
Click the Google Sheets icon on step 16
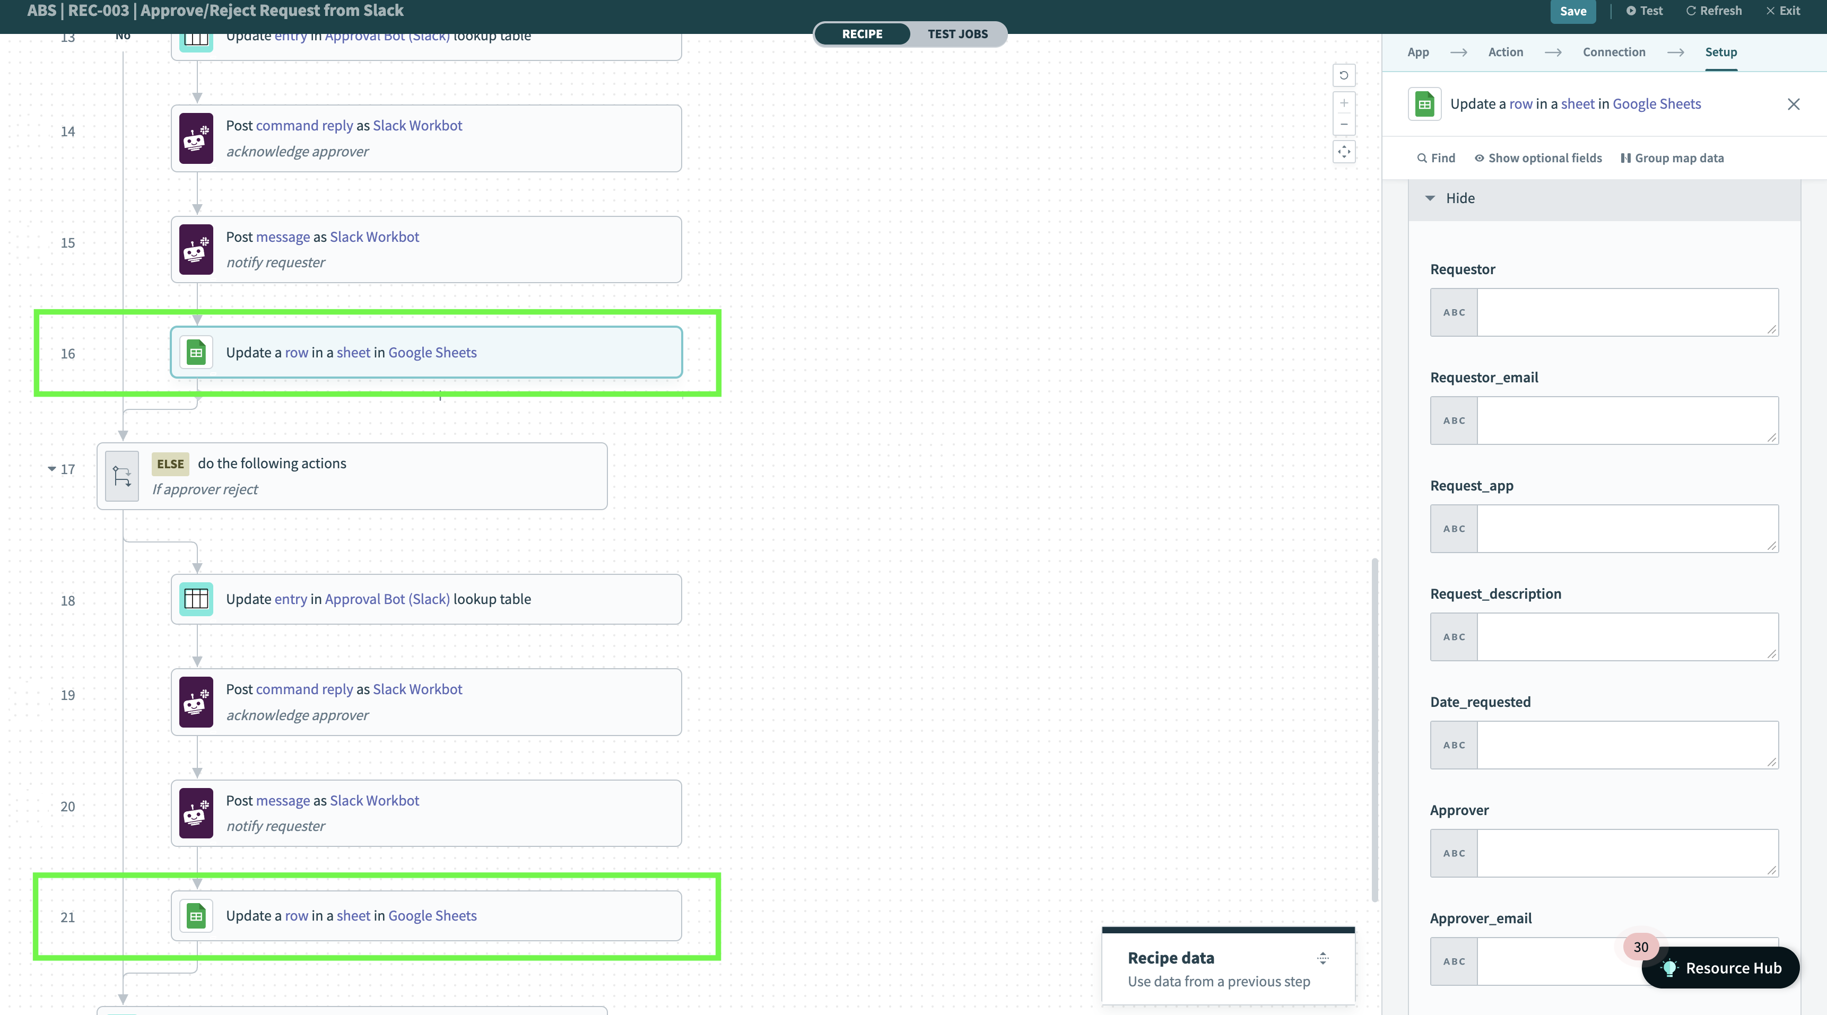(195, 351)
